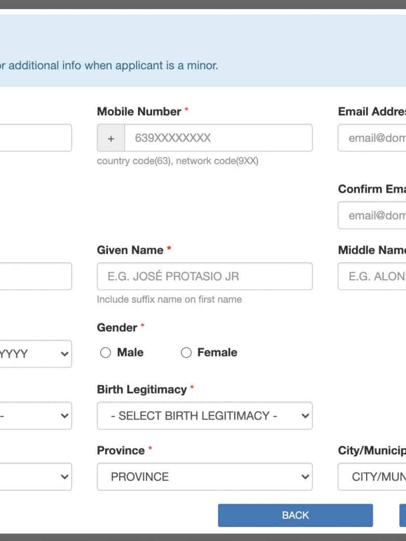Click the text field left of Given Name

click(x=35, y=276)
